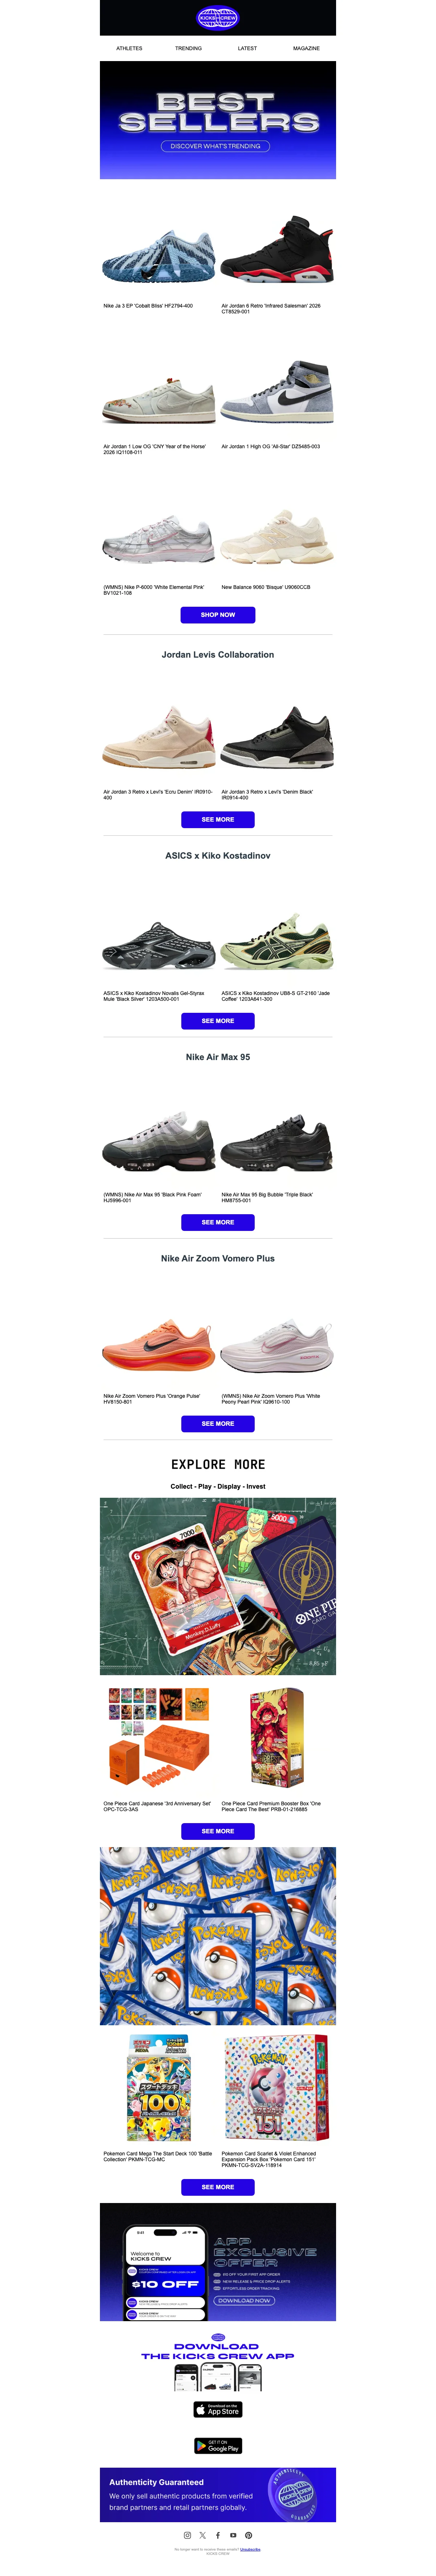Tap the Get it on Google Play badge
The image size is (436, 2576).
point(218,2445)
